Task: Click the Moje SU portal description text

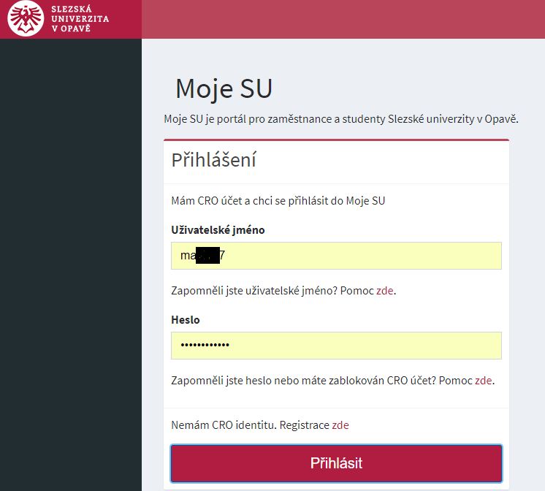Action: pyautogui.click(x=341, y=119)
